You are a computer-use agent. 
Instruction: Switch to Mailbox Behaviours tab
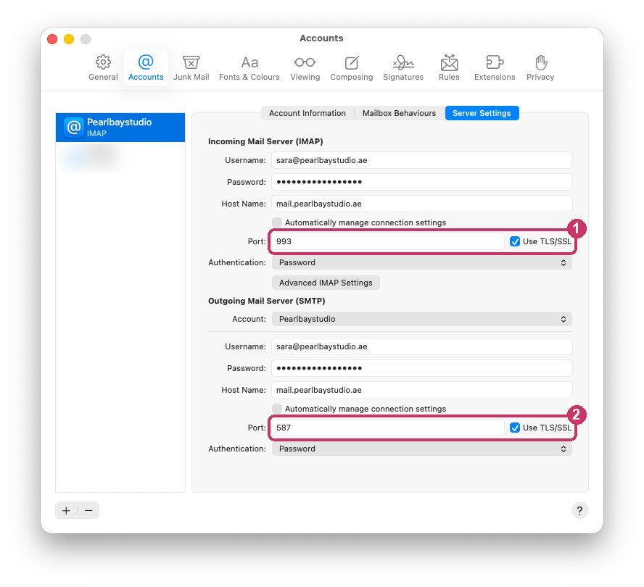[x=399, y=113]
